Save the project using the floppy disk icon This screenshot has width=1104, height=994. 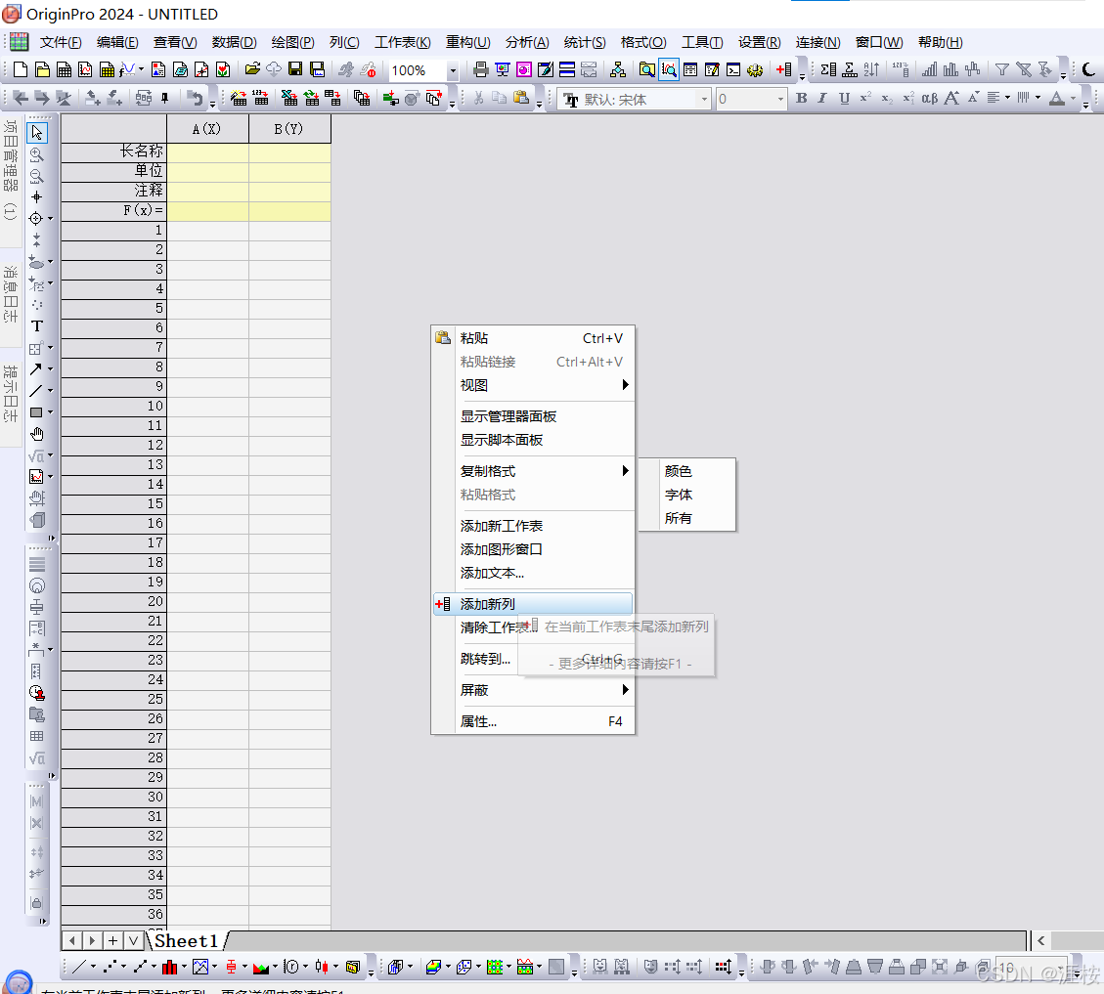[x=295, y=69]
